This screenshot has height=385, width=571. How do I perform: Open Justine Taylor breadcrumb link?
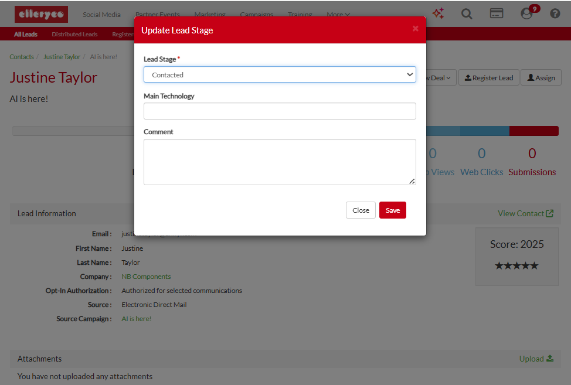point(62,57)
